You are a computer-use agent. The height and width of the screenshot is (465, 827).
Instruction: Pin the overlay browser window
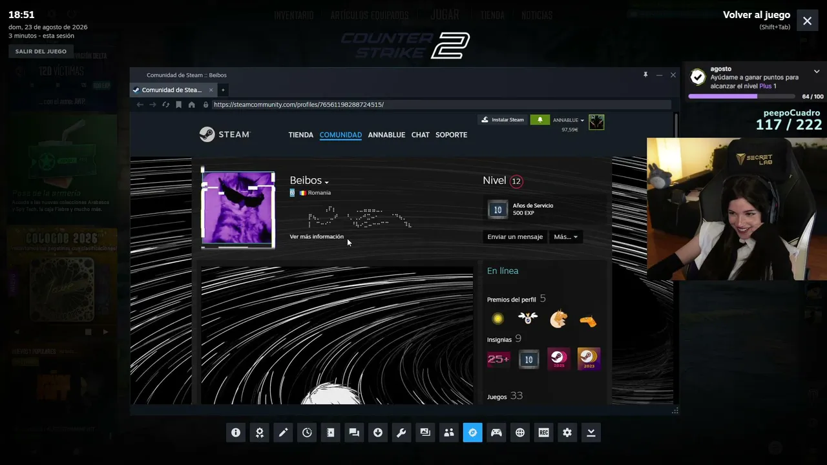click(645, 75)
